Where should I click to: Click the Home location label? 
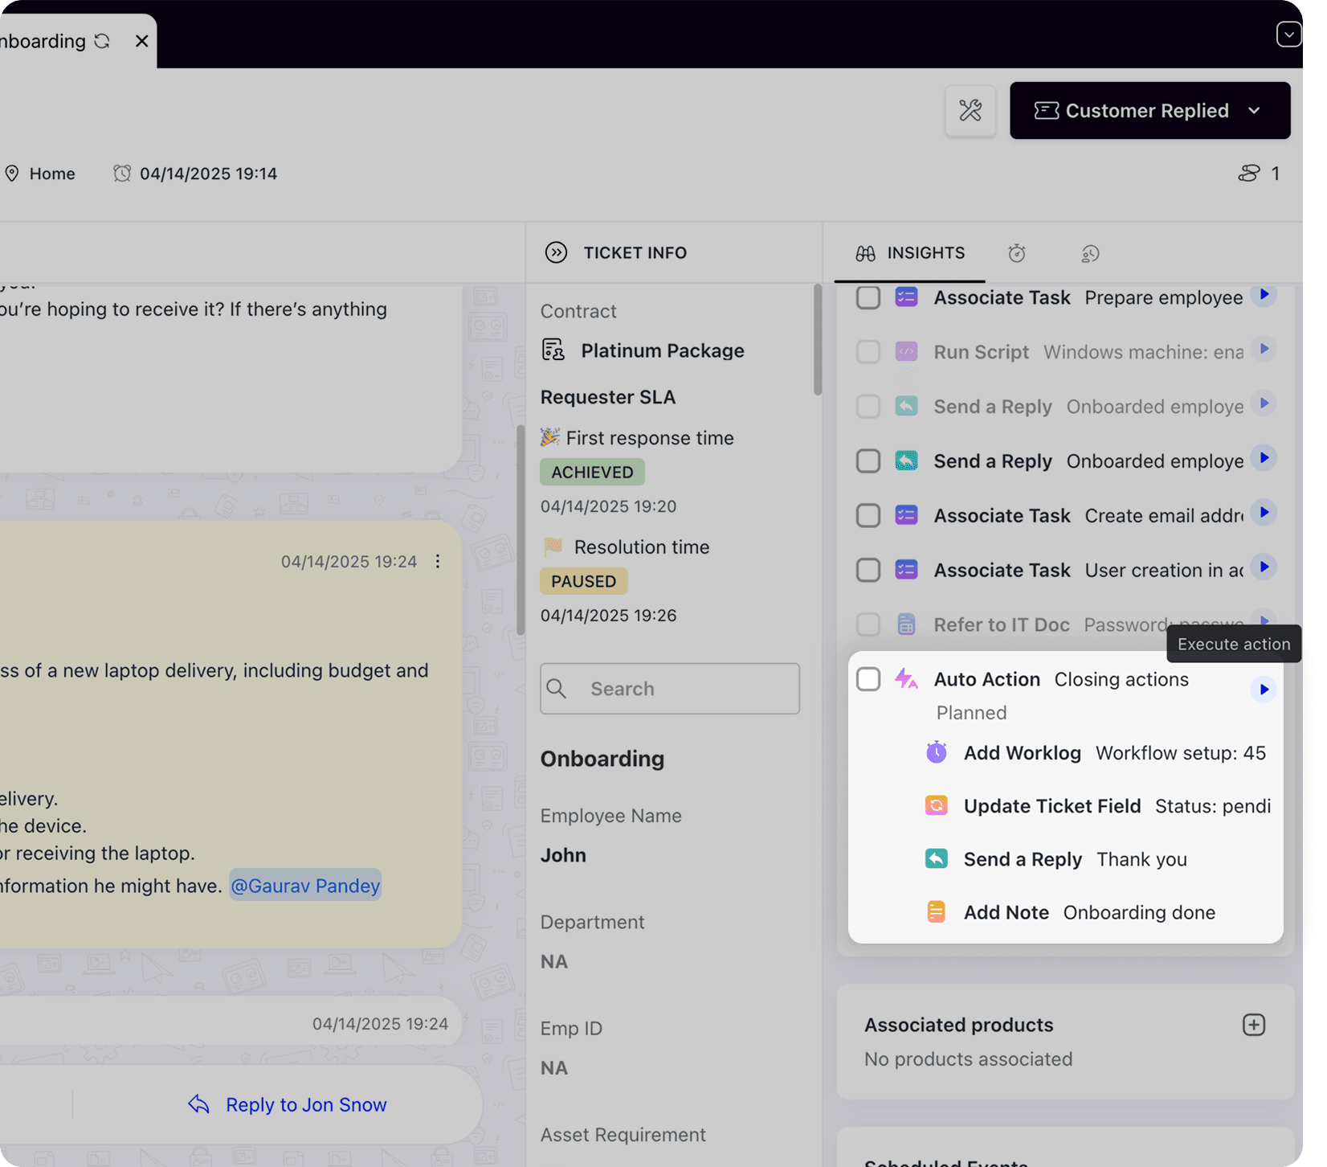click(x=52, y=174)
